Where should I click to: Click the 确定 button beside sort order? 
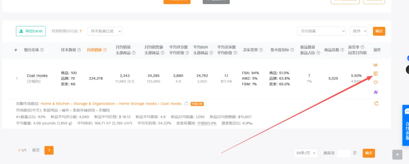click(x=379, y=31)
